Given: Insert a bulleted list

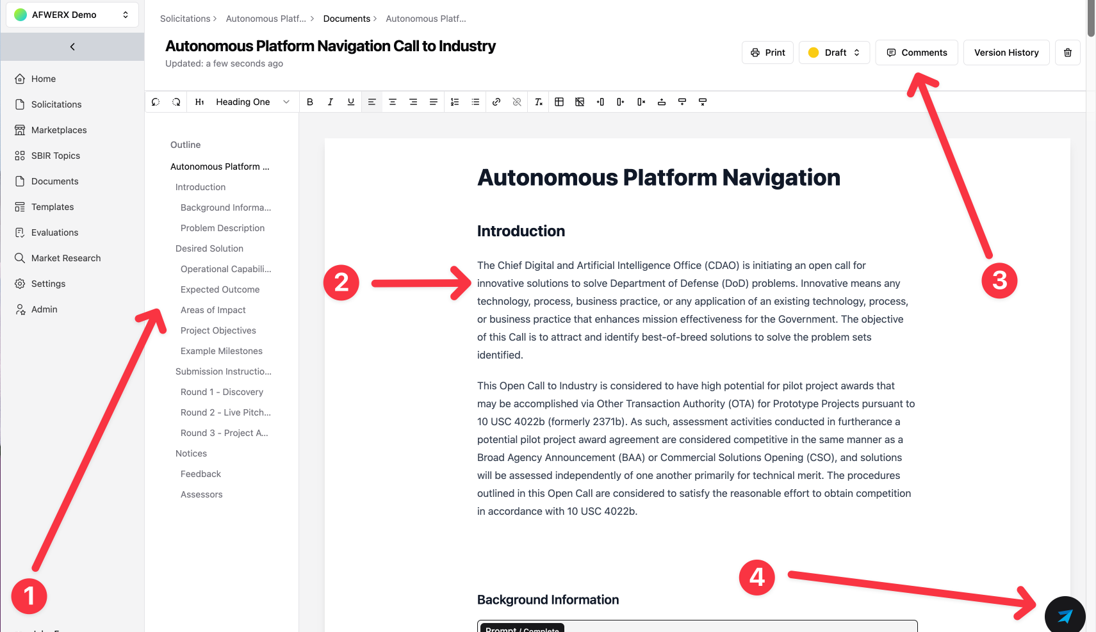Looking at the screenshot, I should (x=475, y=102).
